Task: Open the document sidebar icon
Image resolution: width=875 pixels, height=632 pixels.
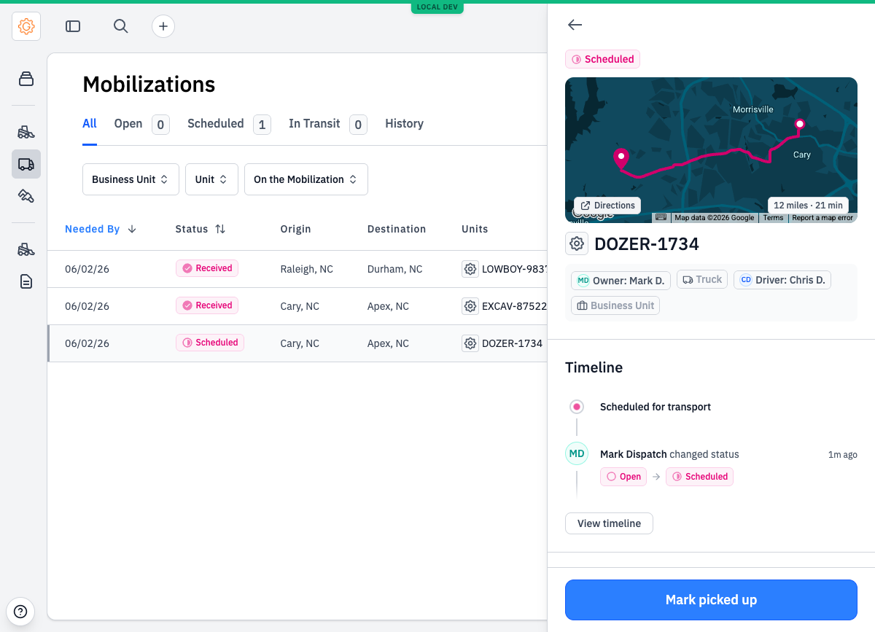Action: 26,281
